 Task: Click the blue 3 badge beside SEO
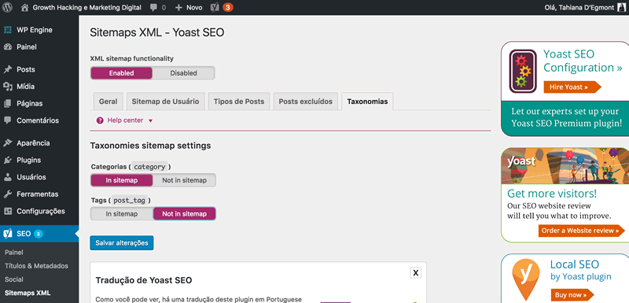[39, 234]
